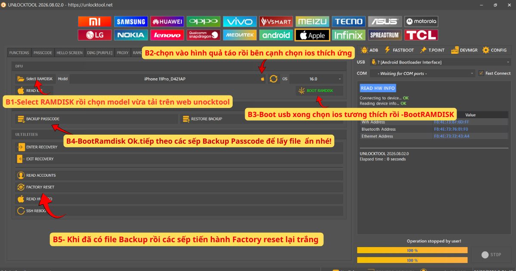The width and height of the screenshot is (516, 271).
Task: Open the LG brand module
Action: [95, 35]
